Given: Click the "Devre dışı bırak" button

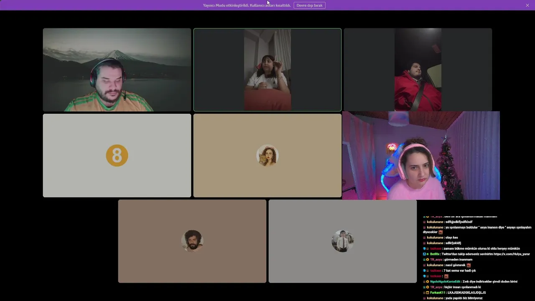Looking at the screenshot, I should (x=309, y=5).
